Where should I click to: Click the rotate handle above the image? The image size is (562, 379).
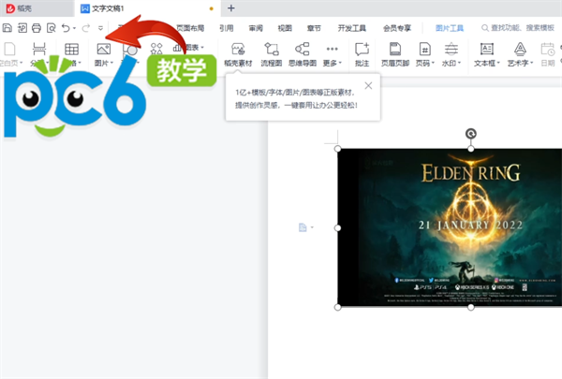471,134
